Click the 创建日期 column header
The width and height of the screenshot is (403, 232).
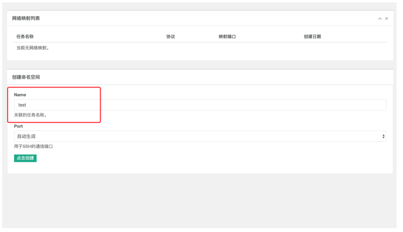[312, 37]
